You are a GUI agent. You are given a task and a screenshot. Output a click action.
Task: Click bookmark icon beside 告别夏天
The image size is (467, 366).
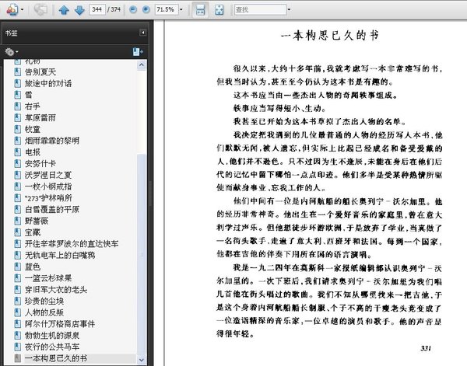18,72
